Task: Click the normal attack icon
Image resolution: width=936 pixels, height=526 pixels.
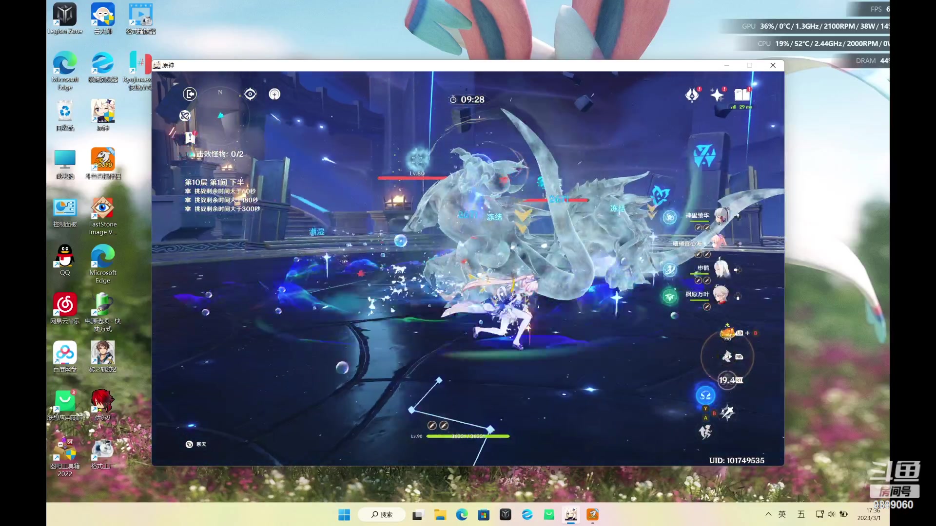Action: (727, 413)
